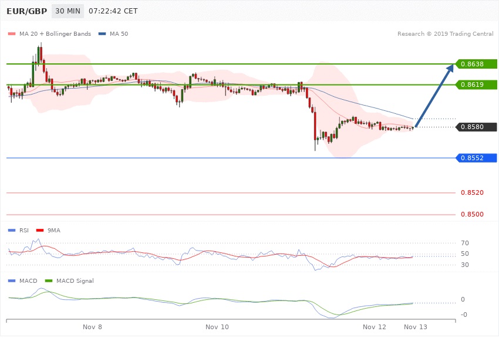This screenshot has width=499, height=338.
Task: Click the blue 0.8552 support level tag
Action: pos(476,158)
